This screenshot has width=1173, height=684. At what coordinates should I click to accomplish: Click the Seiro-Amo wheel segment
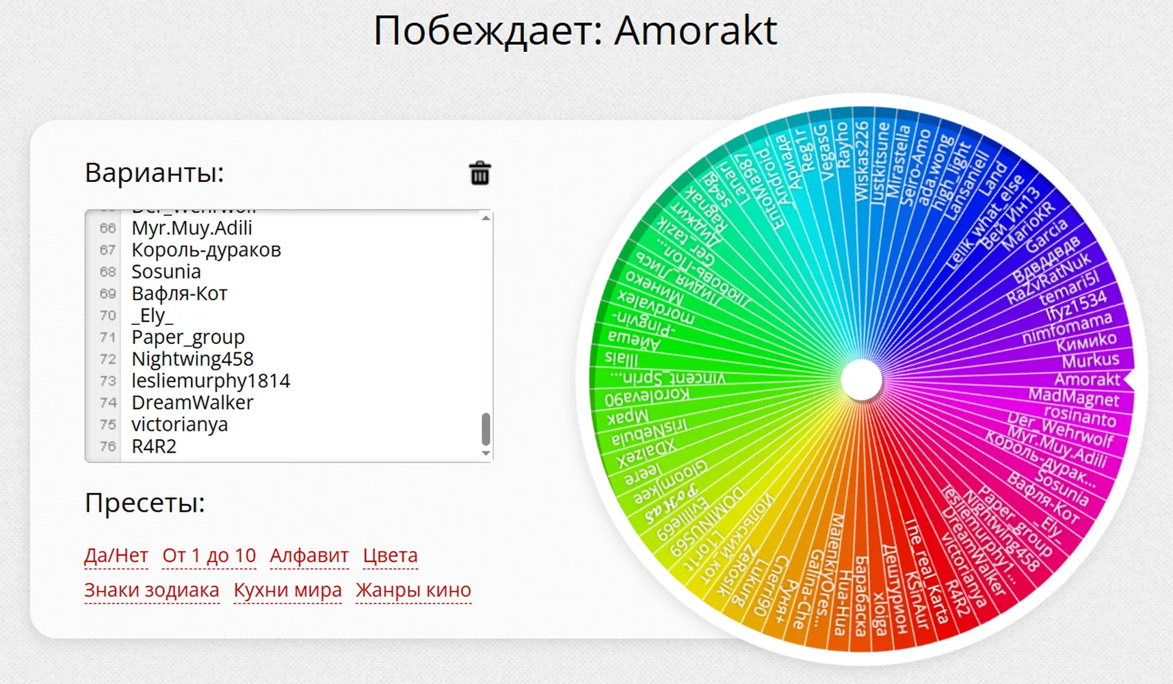coord(915,167)
